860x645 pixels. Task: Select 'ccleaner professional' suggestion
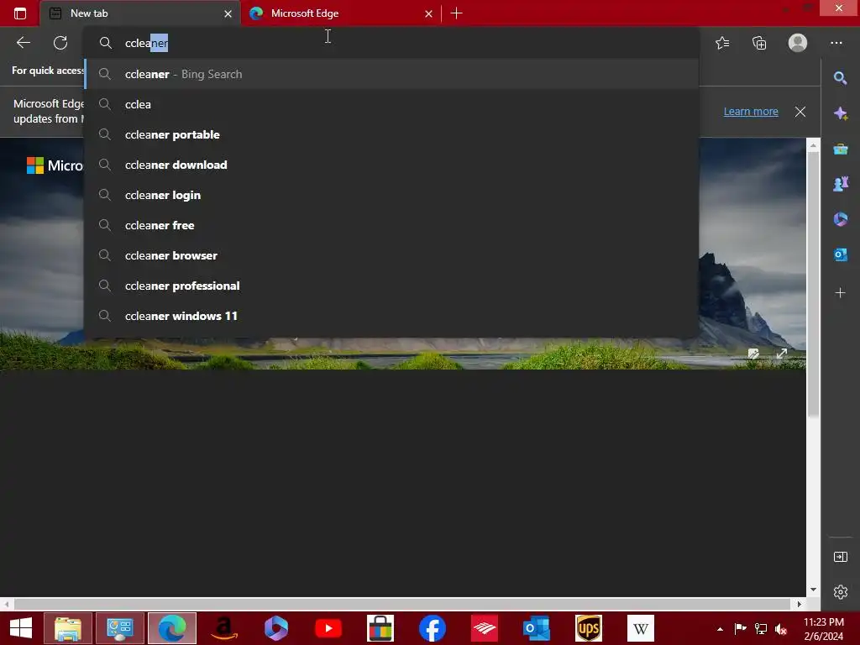pyautogui.click(x=391, y=286)
